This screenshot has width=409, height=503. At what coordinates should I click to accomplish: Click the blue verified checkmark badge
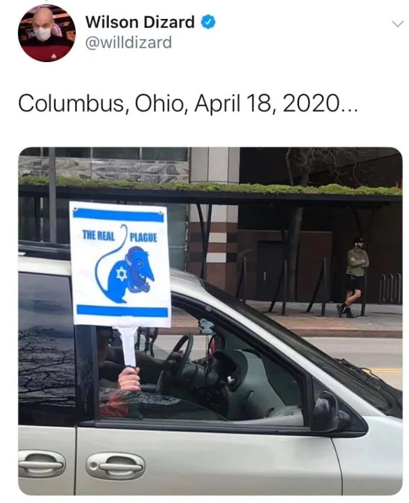(208, 22)
